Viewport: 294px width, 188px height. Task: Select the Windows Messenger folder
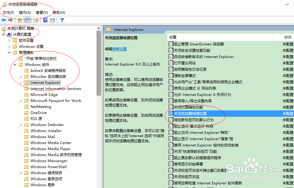click(x=49, y=161)
